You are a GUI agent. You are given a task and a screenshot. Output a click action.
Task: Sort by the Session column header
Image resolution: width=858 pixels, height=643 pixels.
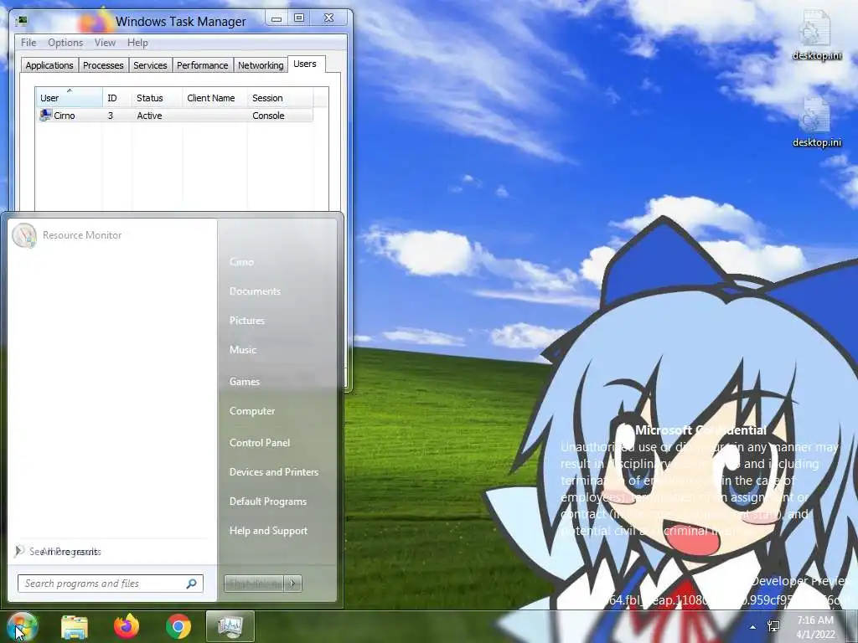click(x=280, y=98)
